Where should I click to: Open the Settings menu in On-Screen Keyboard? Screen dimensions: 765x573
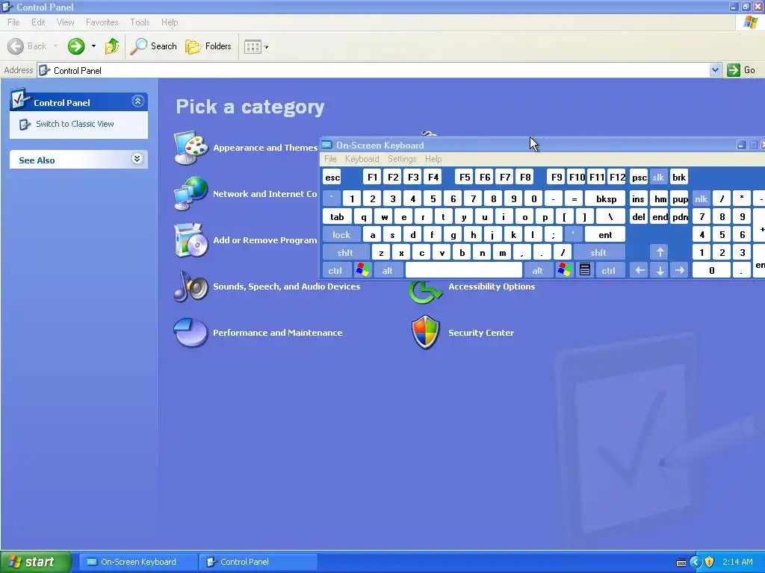[x=402, y=159]
